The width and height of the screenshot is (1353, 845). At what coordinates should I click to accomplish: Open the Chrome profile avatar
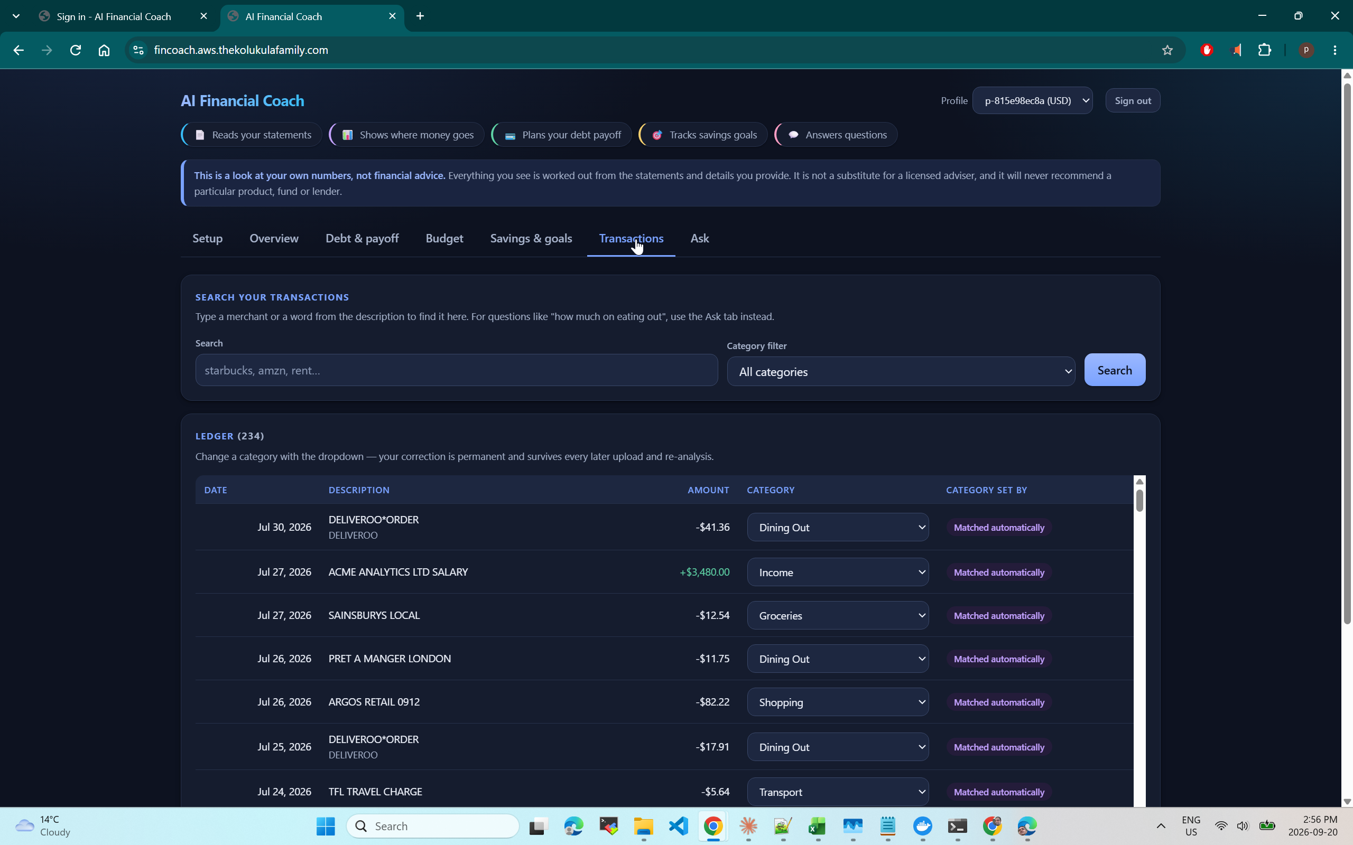point(1306,50)
